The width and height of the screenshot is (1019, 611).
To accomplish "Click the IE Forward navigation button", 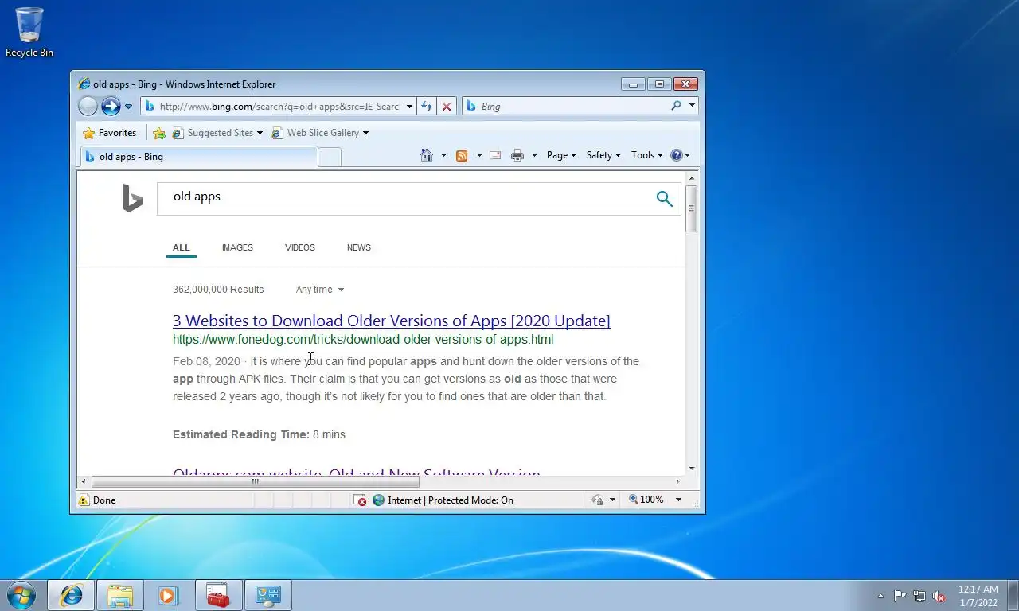I will point(111,106).
